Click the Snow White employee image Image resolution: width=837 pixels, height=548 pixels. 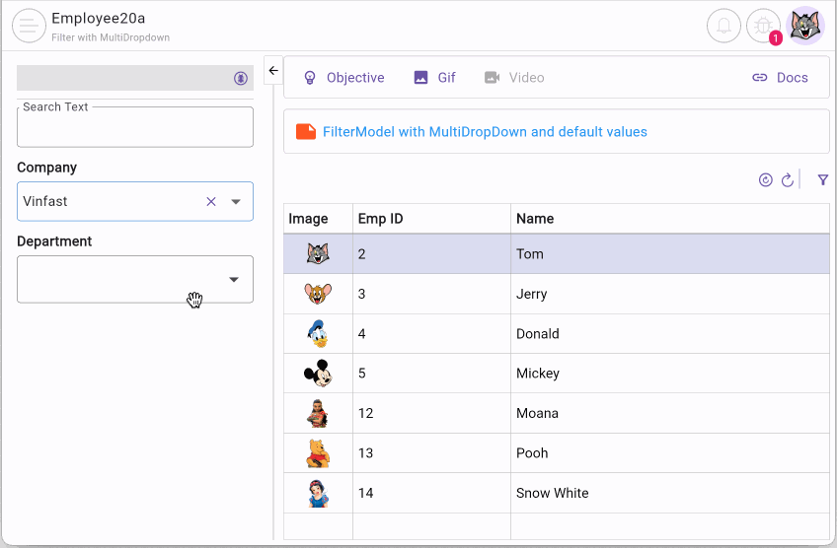click(318, 493)
